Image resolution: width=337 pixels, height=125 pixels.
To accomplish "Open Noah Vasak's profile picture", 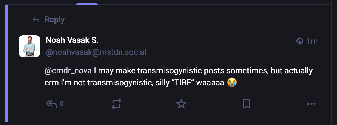I will [x=29, y=46].
